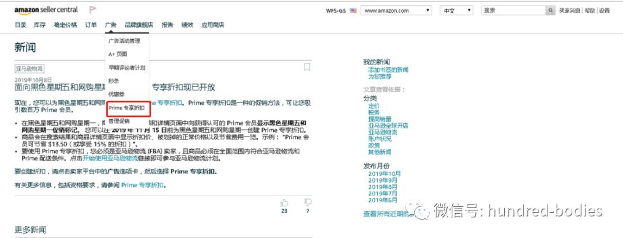Click the 发布月份 sidebar heading
Viewport: 623px width, 238px height.
pyautogui.click(x=377, y=166)
